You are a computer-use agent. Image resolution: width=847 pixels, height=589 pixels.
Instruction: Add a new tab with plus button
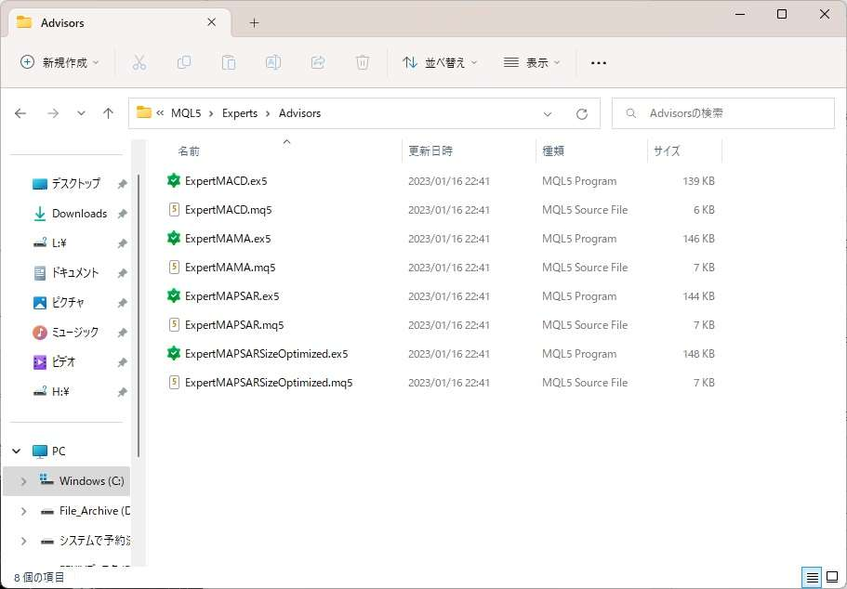pos(255,22)
